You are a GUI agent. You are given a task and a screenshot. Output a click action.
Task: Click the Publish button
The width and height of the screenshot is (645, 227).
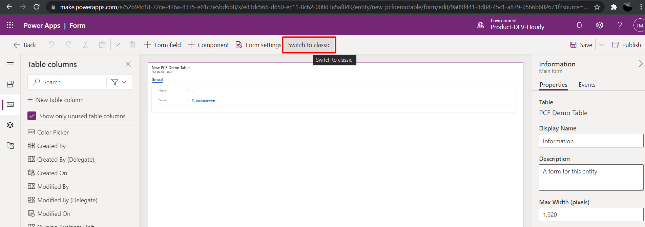(627, 45)
